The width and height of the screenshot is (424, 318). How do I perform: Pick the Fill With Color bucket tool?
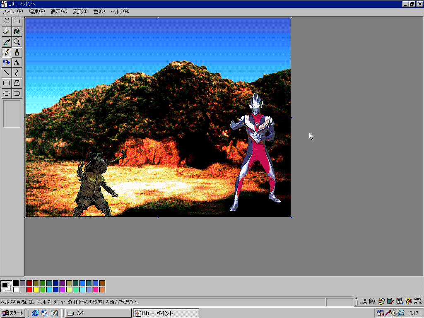pos(17,31)
